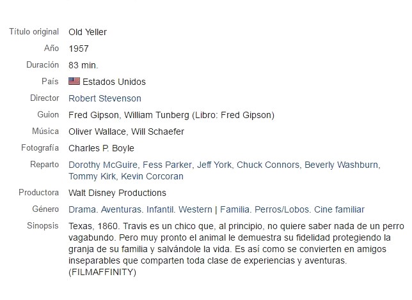Open director Robert Stevenson's page
Screen dimensions: 412x300
point(105,98)
